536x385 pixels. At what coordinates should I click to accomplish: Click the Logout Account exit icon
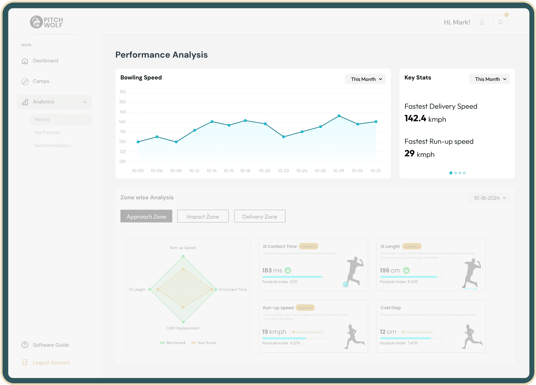25,362
